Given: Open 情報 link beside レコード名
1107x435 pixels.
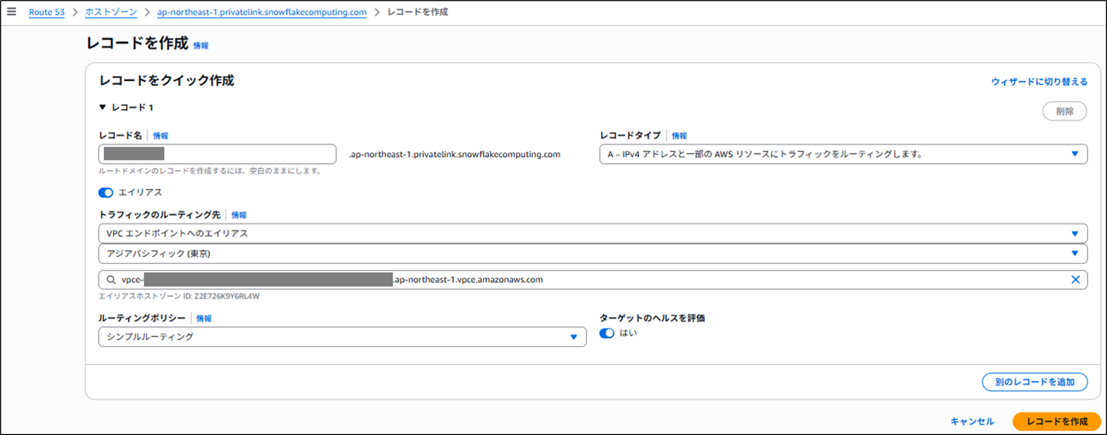Looking at the screenshot, I should click(x=160, y=136).
